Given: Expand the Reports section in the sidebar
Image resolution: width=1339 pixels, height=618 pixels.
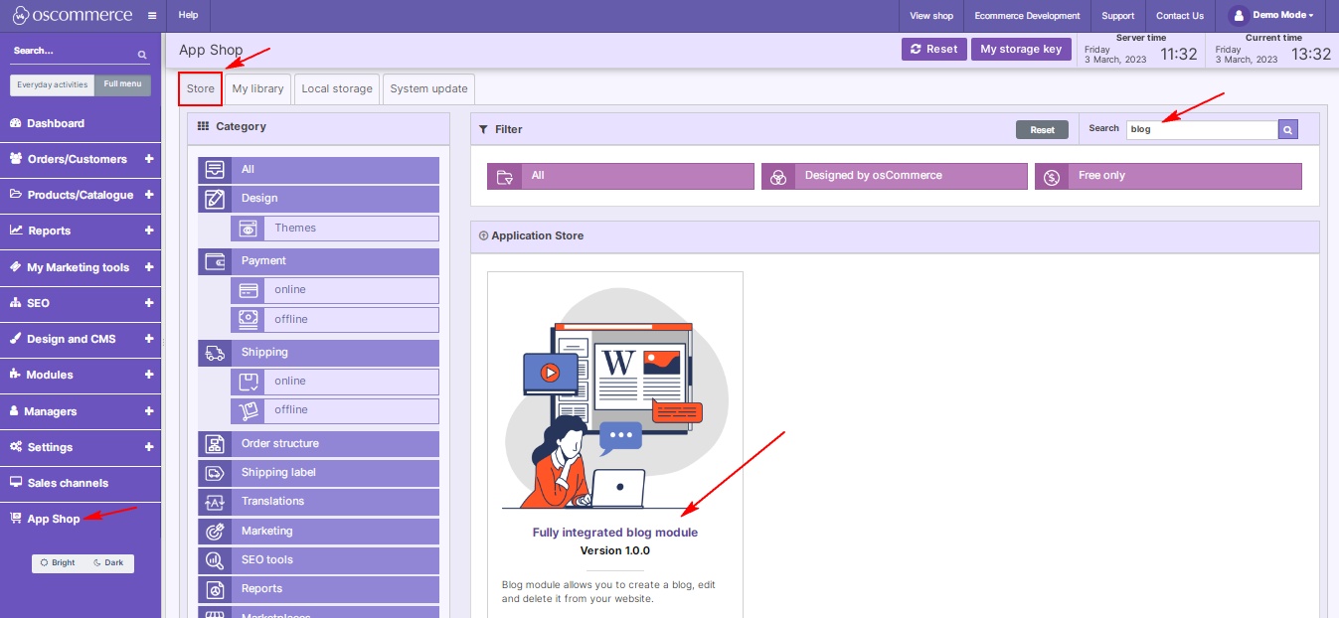Looking at the screenshot, I should tap(149, 231).
